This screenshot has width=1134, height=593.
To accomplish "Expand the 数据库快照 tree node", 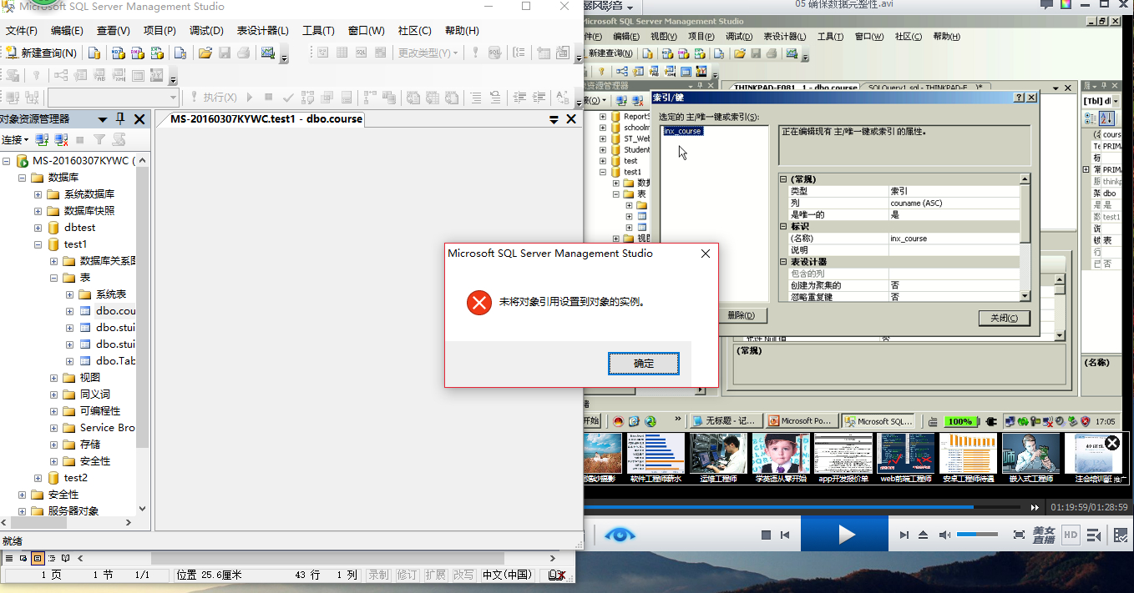I will (38, 211).
